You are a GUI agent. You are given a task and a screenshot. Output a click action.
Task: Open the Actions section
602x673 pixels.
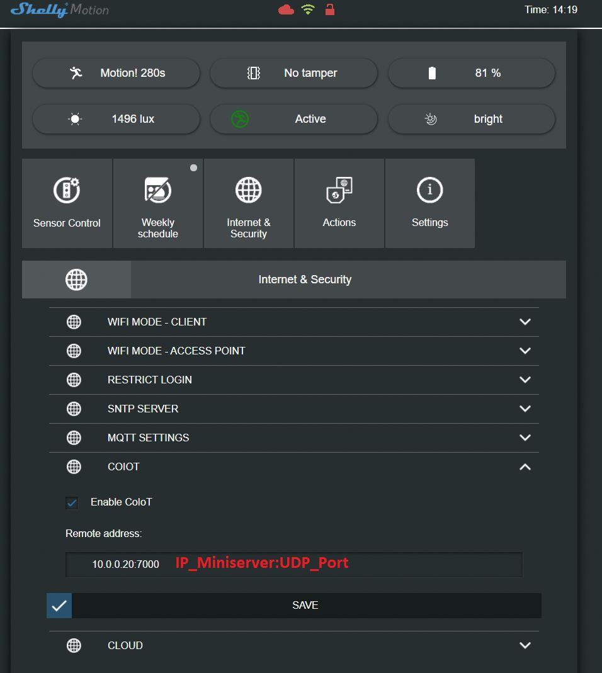339,203
